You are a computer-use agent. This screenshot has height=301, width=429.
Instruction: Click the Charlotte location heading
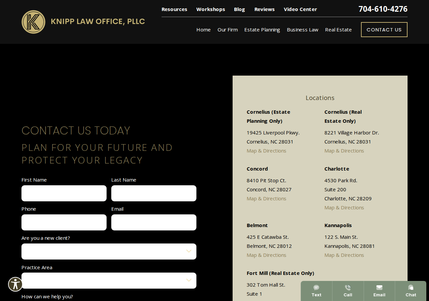337,169
